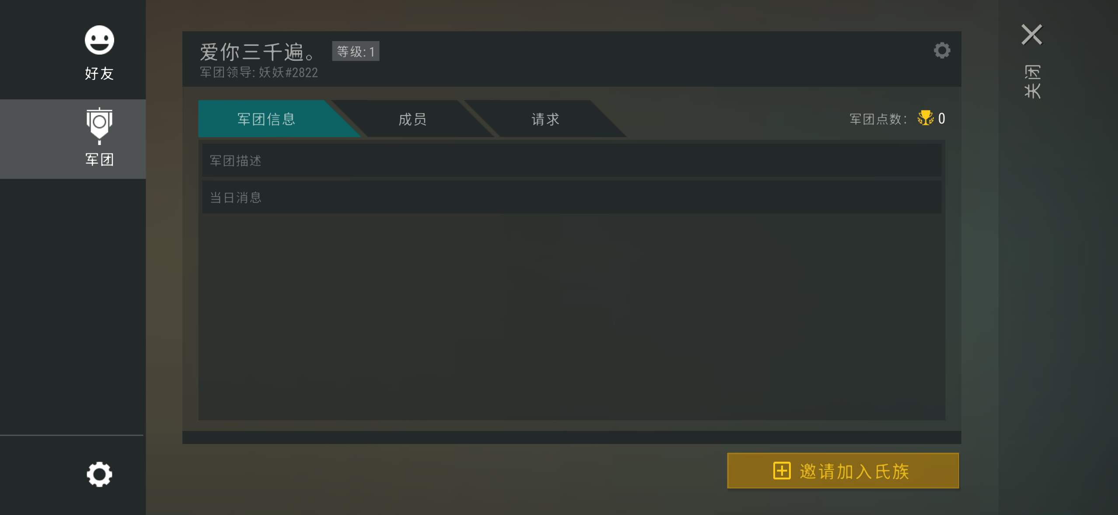Click the 当日消息 daily message field
Viewport: 1118px width, 515px height.
tap(572, 197)
